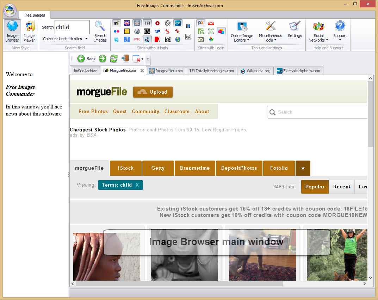Toggle the overlapping colored squares site button
Viewport: 378px width, 300px height.
pyautogui.click(x=221, y=31)
